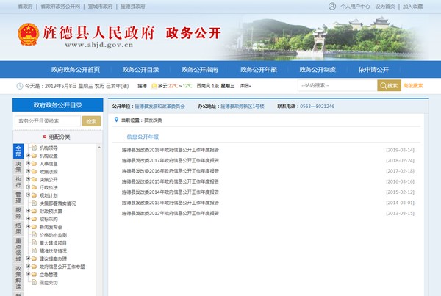This screenshot has height=296, width=441.
Task: Open the 机构领导 folder icon
Action: click(x=34, y=148)
